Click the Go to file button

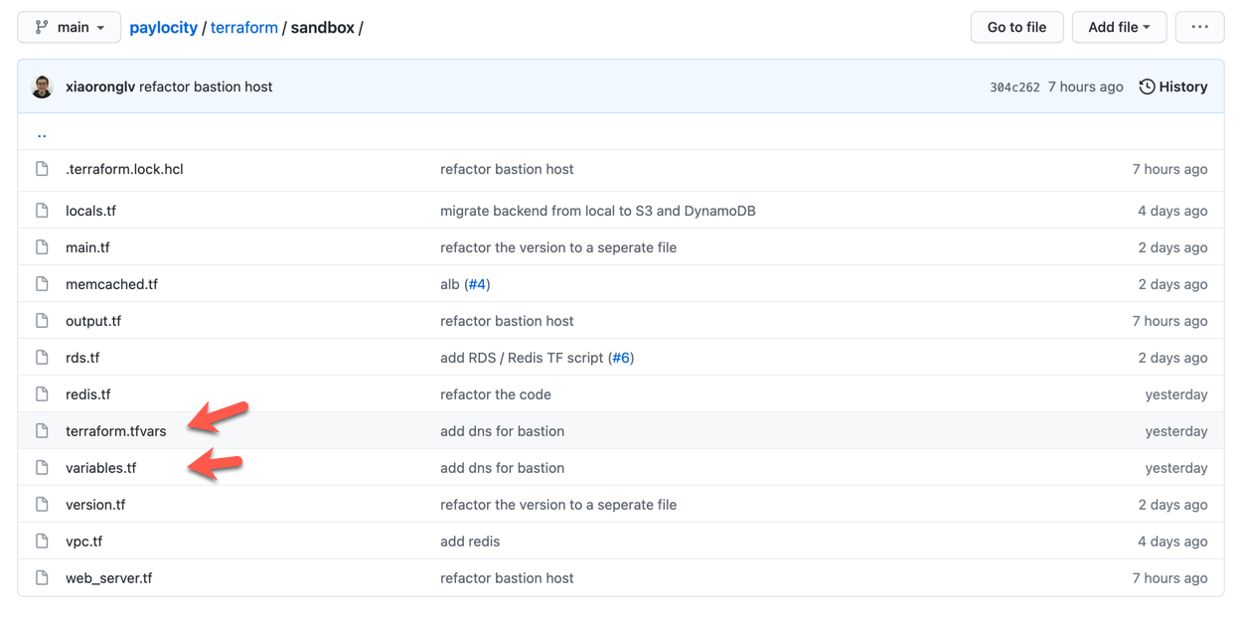1016,27
